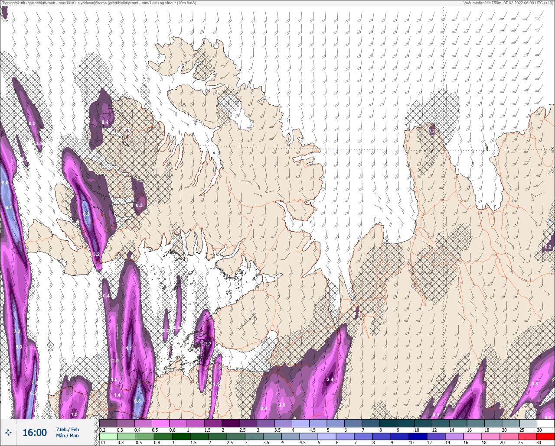Click the 6.1 precipitation value on the map
The height and width of the screenshot is (446, 555).
point(9,208)
